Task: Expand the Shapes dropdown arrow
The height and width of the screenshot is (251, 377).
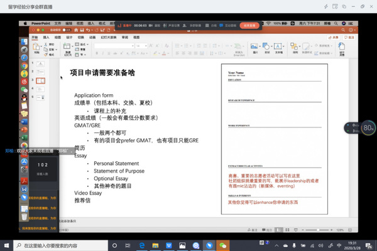Action: point(271,46)
